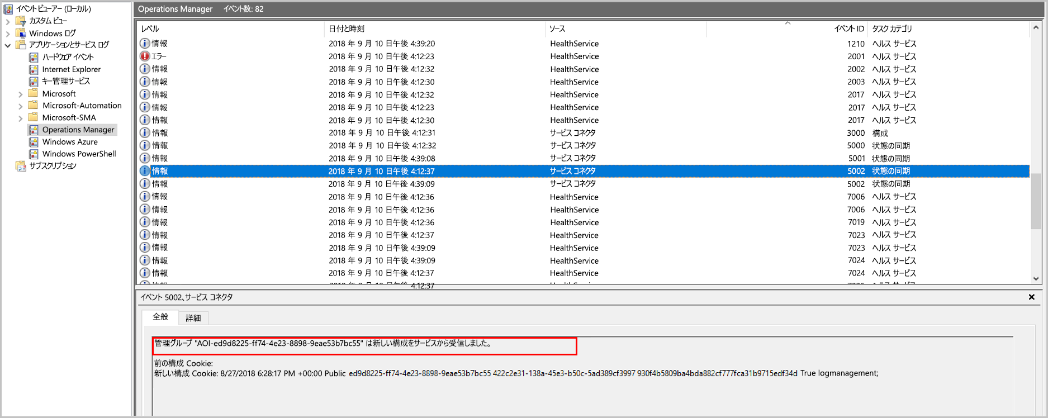Select the Windows Azure tree item label
The width and height of the screenshot is (1048, 418).
70,142
